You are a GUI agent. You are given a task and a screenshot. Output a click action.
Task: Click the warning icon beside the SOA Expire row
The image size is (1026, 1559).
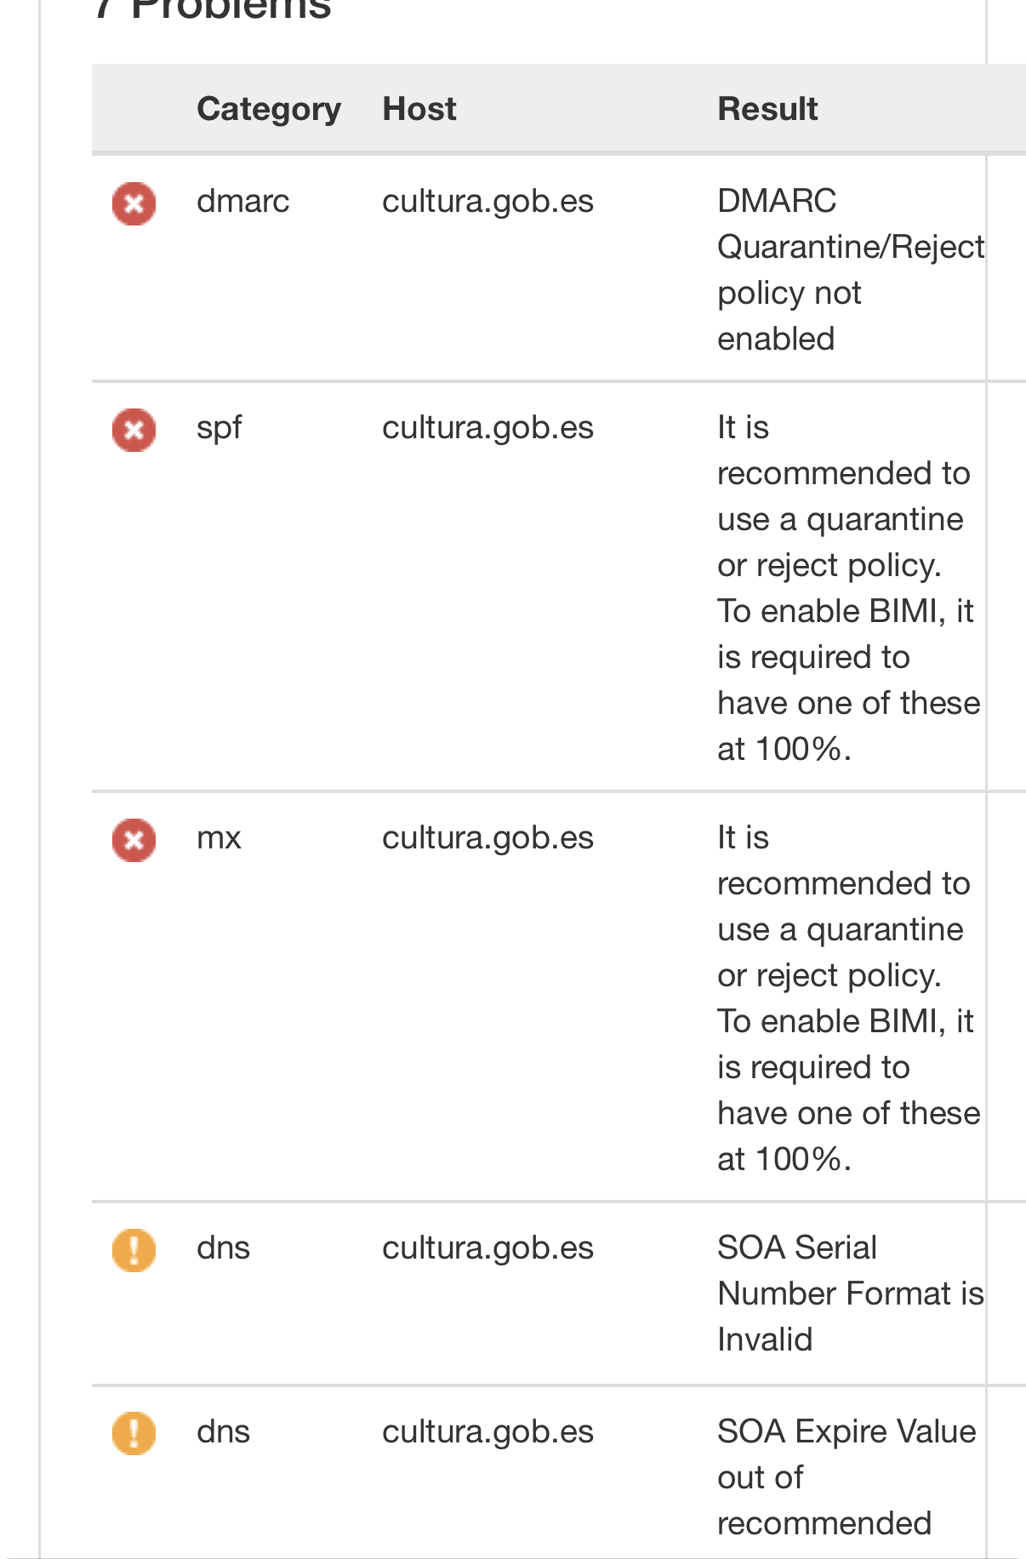133,1434
